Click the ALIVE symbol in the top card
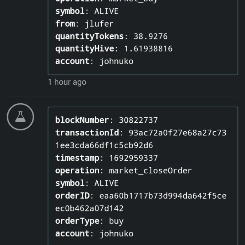 106,11
